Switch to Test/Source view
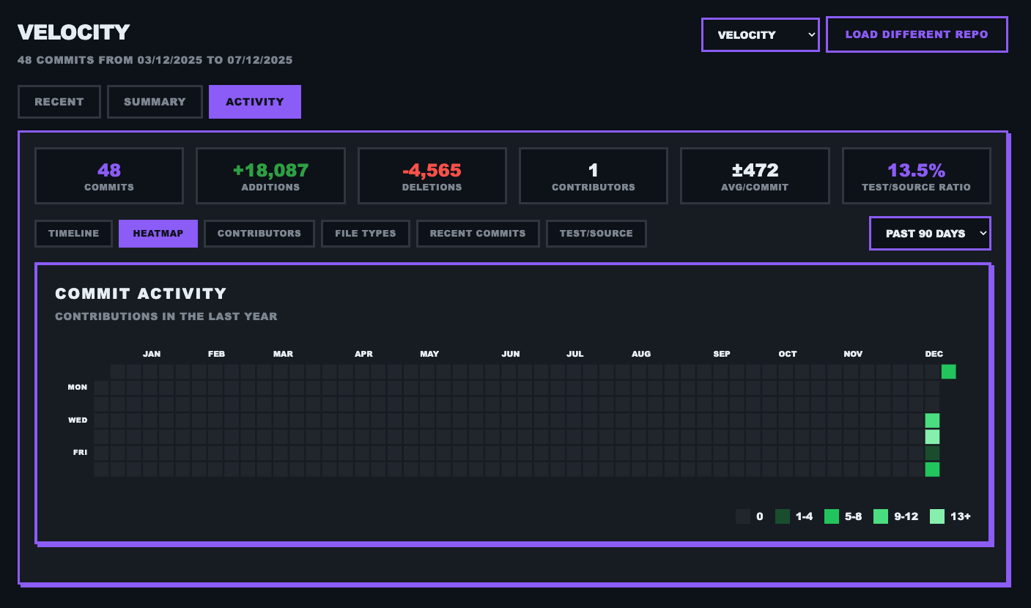The width and height of the screenshot is (1031, 608). click(596, 234)
